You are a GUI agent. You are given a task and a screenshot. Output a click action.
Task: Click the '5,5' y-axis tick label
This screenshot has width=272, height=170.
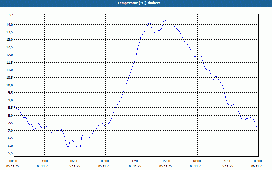pos(11,153)
